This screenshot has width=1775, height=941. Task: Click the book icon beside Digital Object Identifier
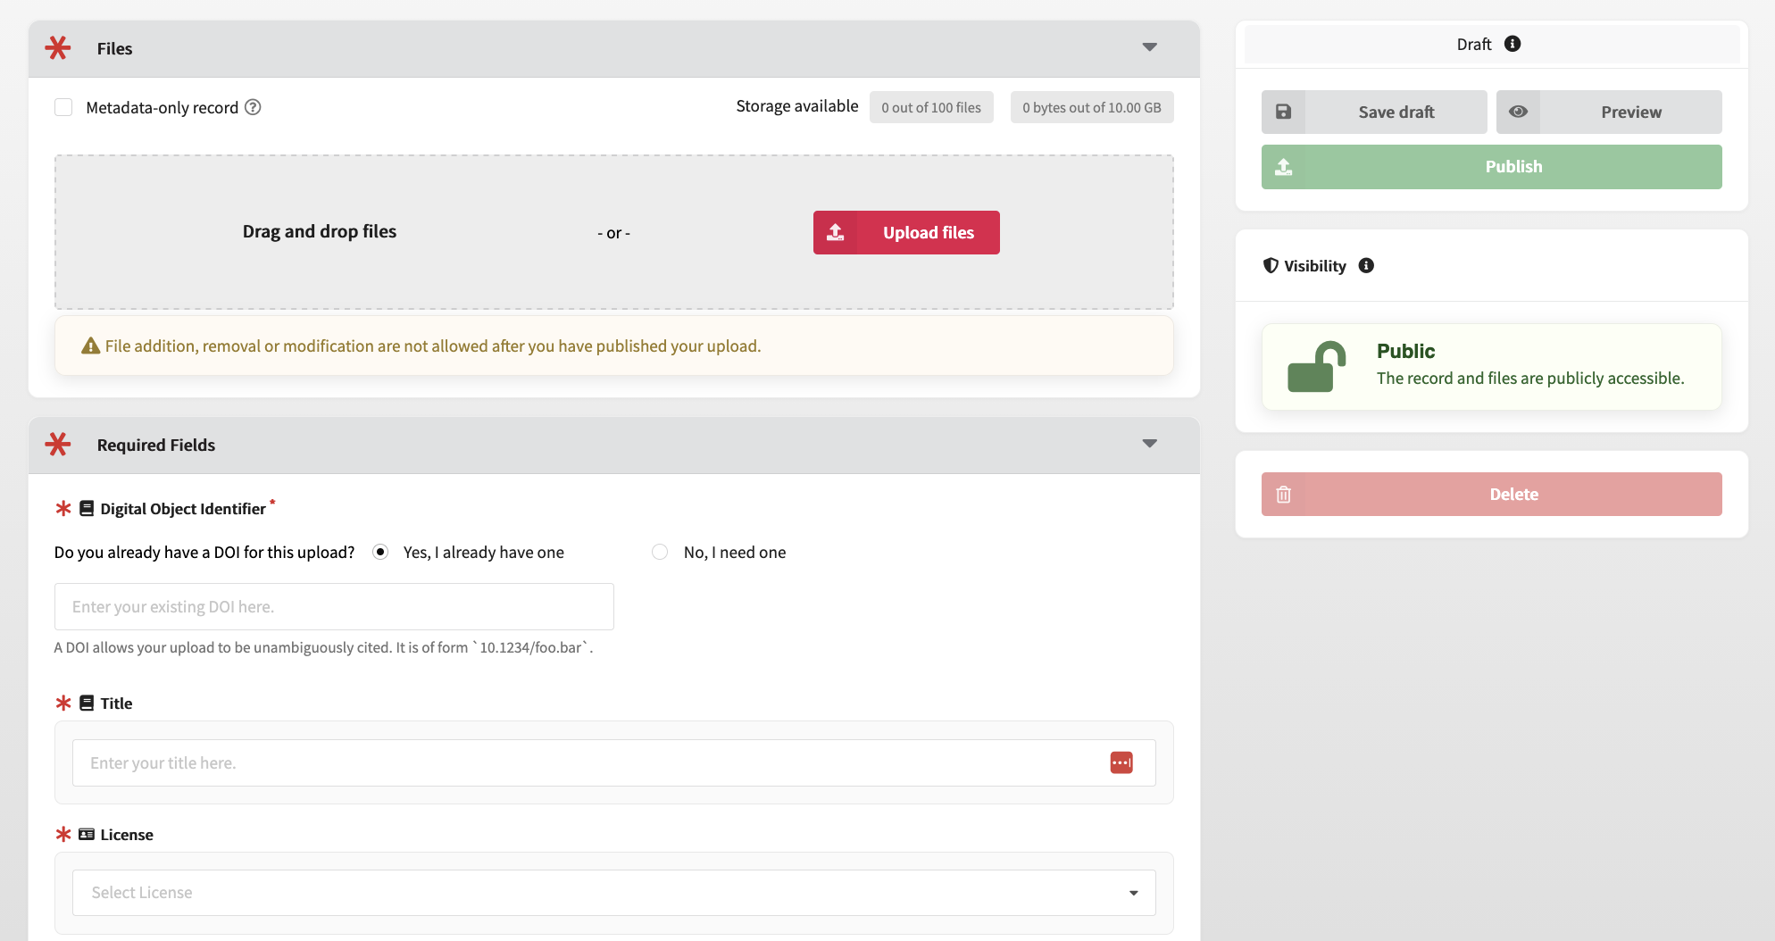[x=87, y=508]
